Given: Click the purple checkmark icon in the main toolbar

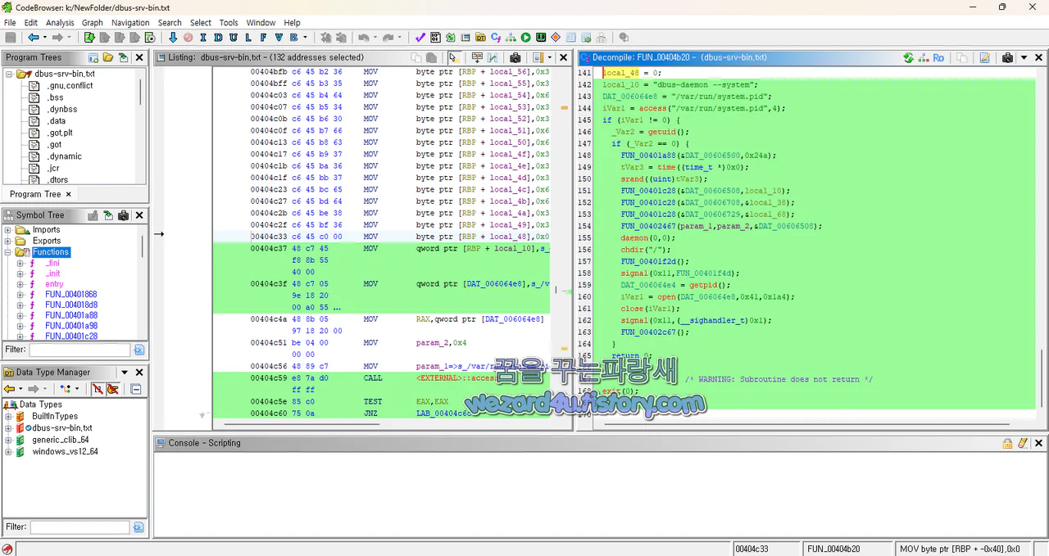Looking at the screenshot, I should [420, 38].
